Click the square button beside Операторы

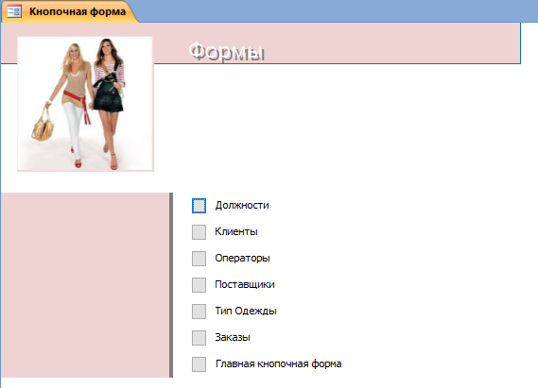tap(199, 259)
